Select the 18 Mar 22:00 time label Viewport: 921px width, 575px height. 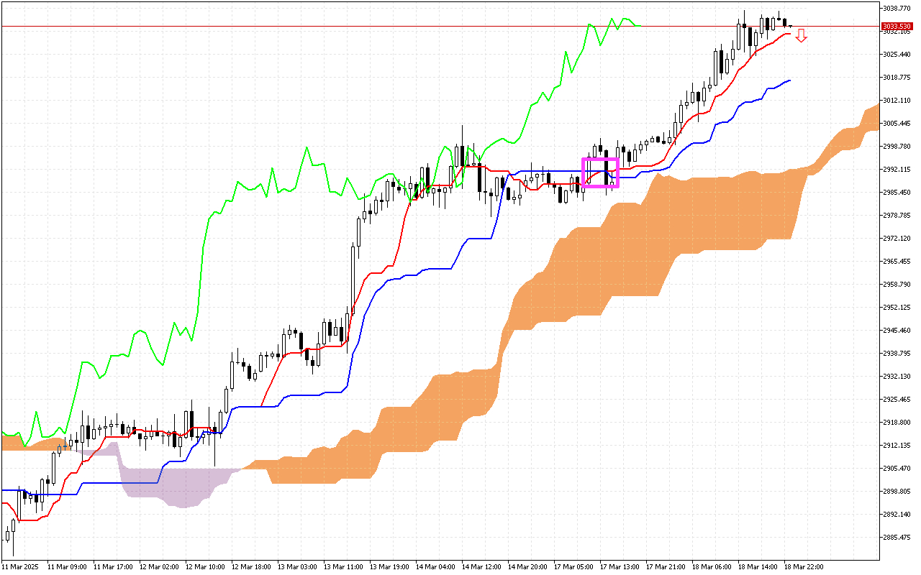802,567
